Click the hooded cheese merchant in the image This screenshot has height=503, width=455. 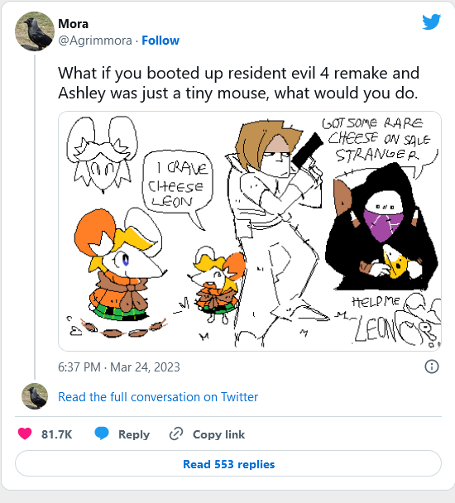point(382,229)
